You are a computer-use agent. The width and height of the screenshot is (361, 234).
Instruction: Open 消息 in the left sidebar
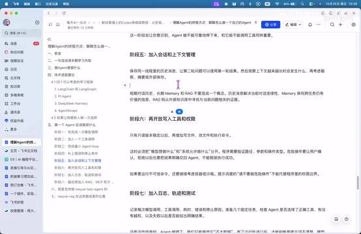(x=22, y=44)
